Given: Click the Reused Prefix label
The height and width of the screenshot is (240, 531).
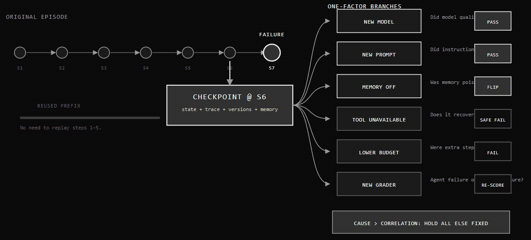Looking at the screenshot, I should [x=59, y=106].
